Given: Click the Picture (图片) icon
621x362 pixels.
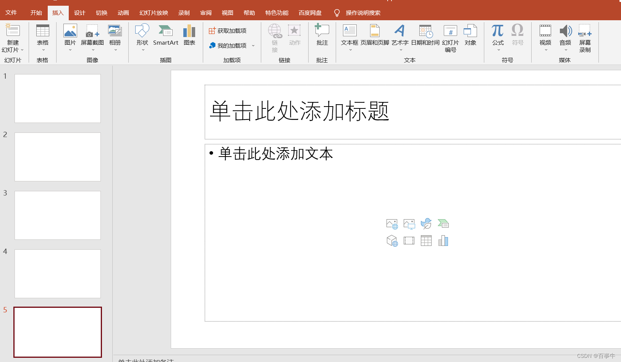Looking at the screenshot, I should click(x=70, y=31).
